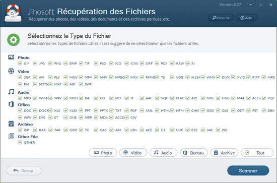
Task: Select office types via Bureau button
Action: pyautogui.click(x=194, y=153)
